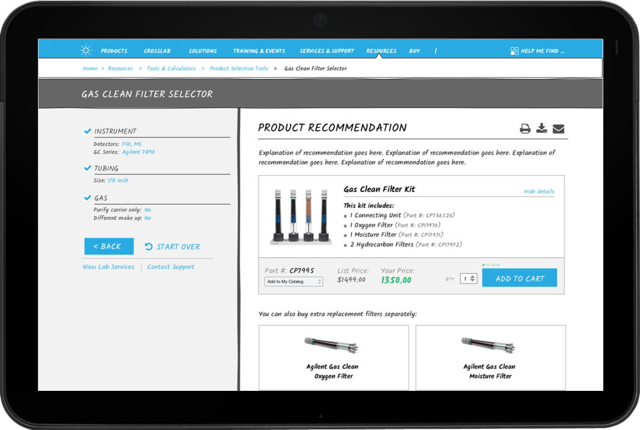This screenshot has height=430, width=640.
Task: Click Help Me Find link
Action: [x=542, y=51]
